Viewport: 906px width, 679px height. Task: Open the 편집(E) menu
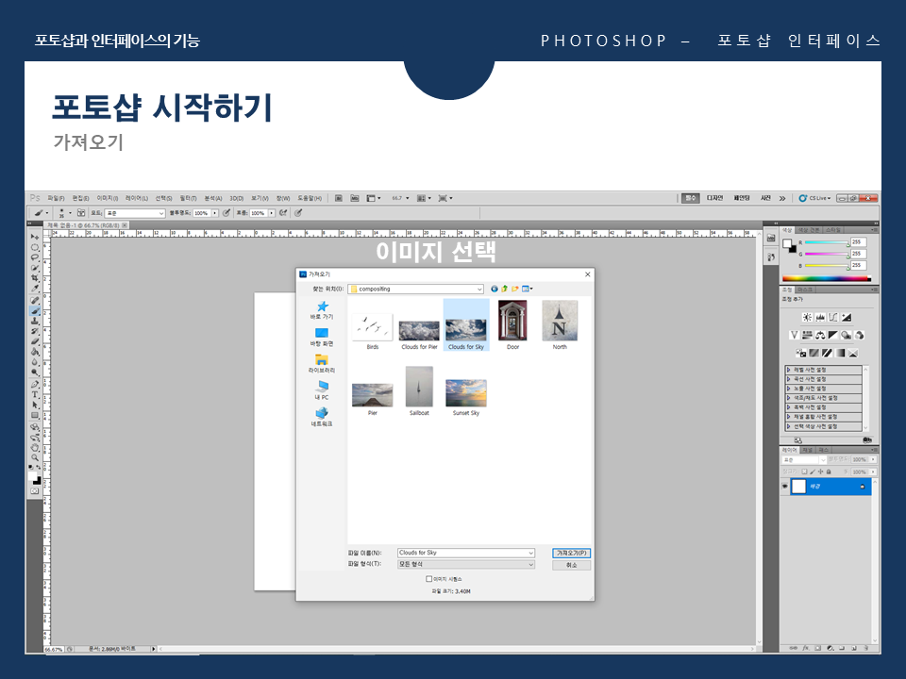[x=81, y=198]
